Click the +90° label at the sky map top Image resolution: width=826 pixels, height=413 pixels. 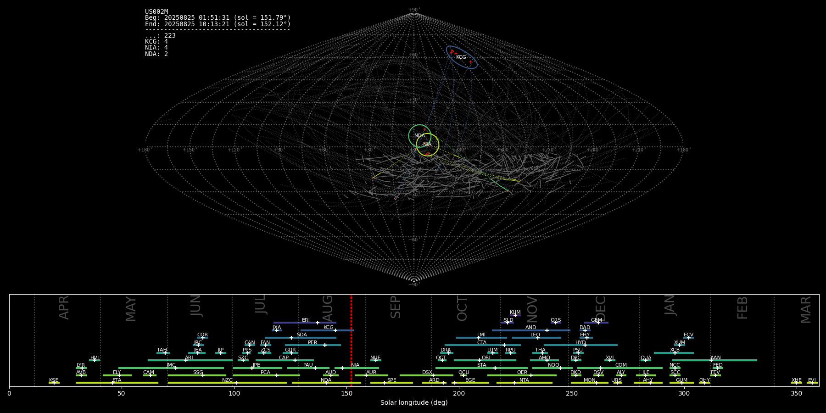tap(414, 10)
